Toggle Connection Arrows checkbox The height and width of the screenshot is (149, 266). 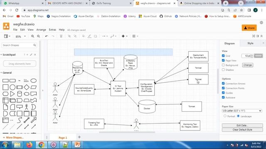pyautogui.click(x=223, y=84)
